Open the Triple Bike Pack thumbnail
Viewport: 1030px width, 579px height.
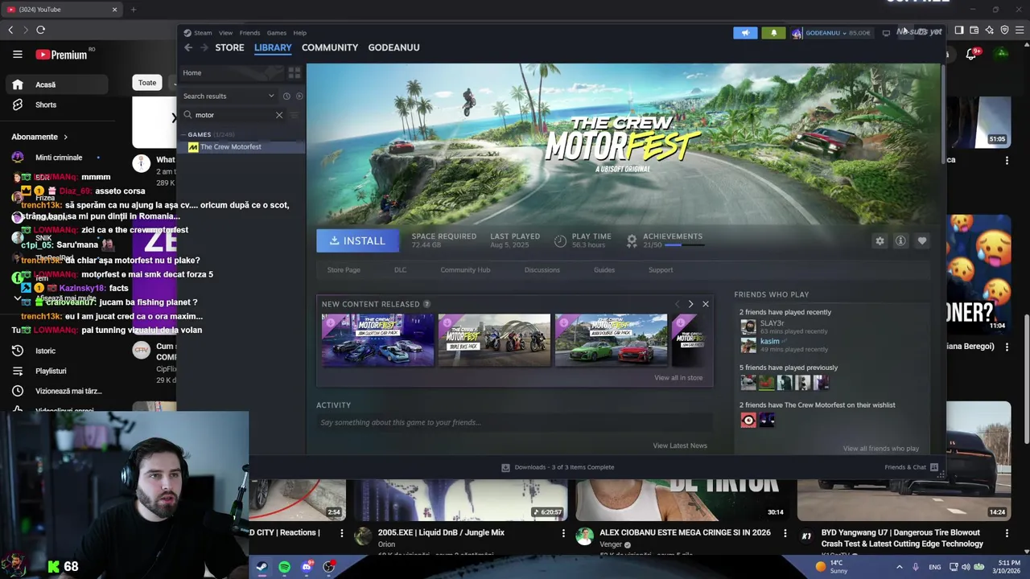click(494, 340)
